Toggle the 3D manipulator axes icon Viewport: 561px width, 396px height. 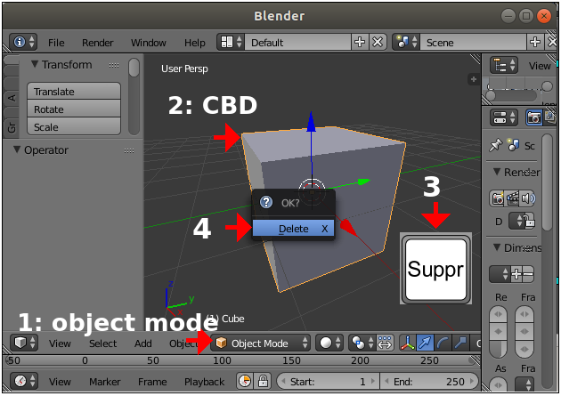tap(408, 343)
